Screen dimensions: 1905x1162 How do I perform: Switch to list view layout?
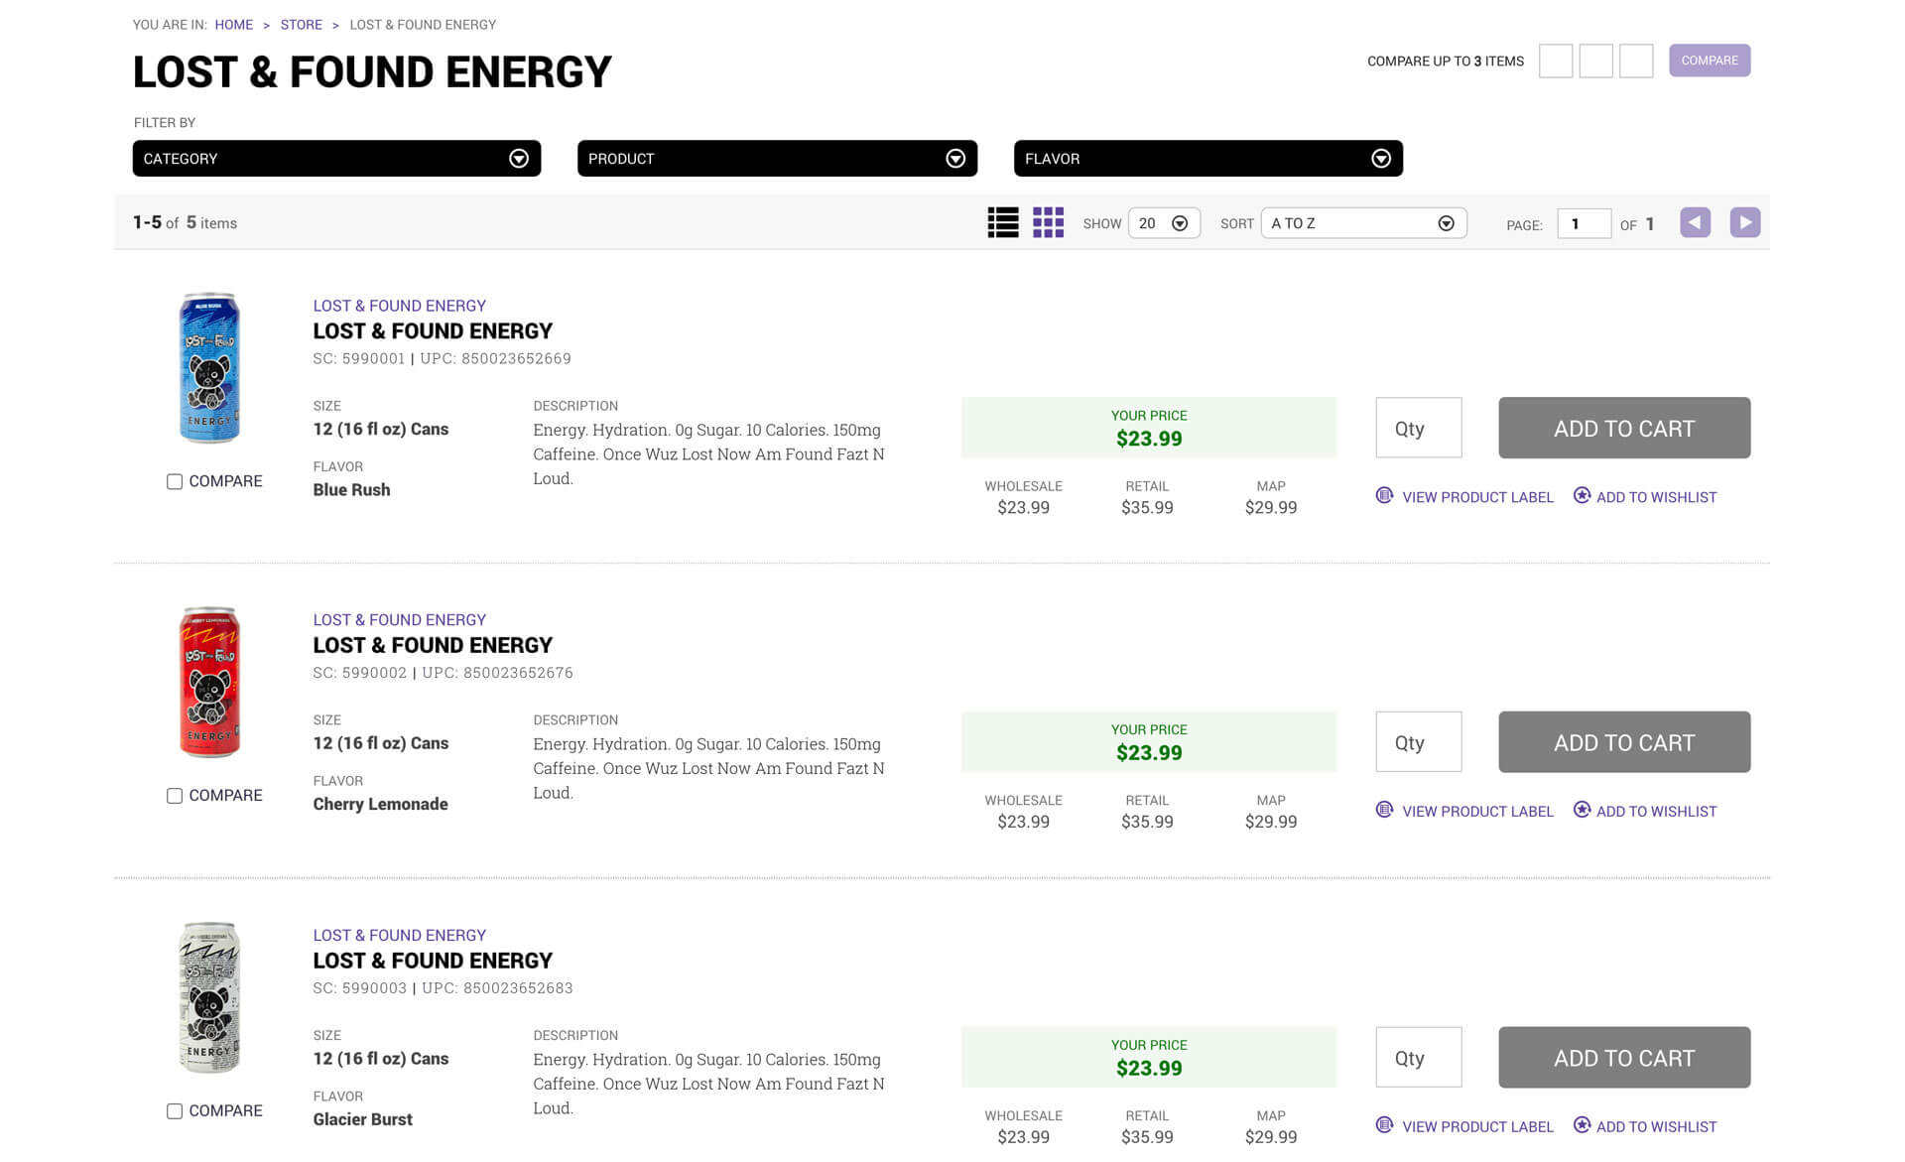click(1004, 222)
